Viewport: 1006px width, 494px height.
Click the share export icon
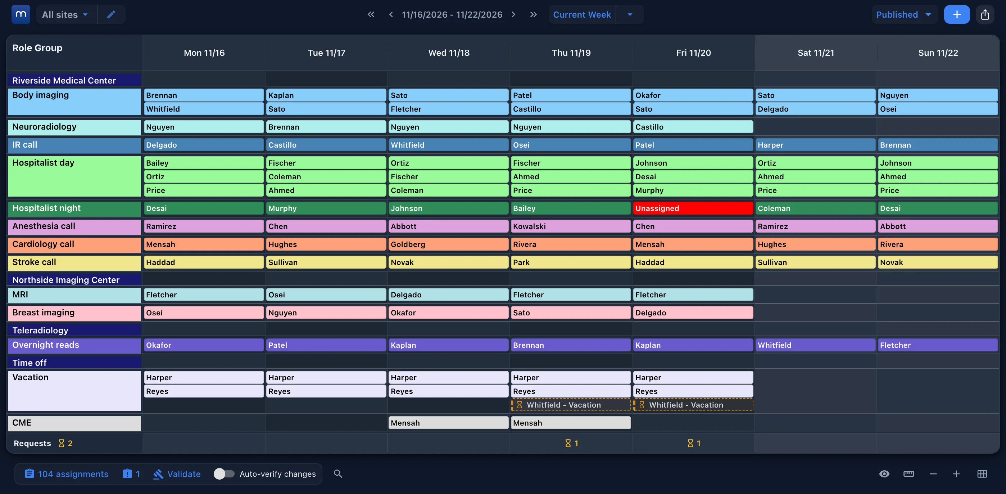[x=985, y=14]
